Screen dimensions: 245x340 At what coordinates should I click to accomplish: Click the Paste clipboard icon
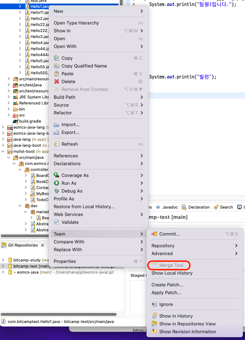coord(57,74)
